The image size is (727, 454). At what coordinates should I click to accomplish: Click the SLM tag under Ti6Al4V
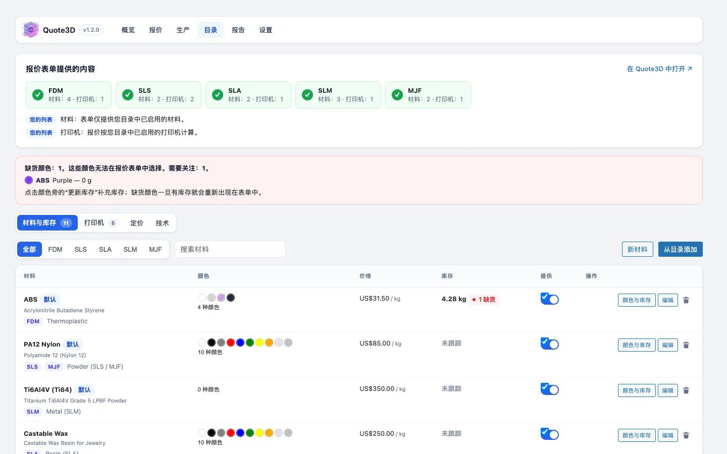coord(33,412)
